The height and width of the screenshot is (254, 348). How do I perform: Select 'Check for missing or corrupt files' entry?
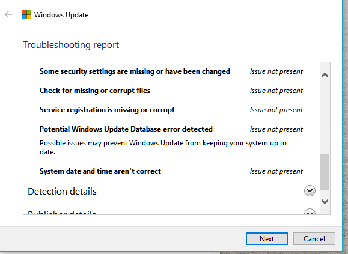coord(95,91)
